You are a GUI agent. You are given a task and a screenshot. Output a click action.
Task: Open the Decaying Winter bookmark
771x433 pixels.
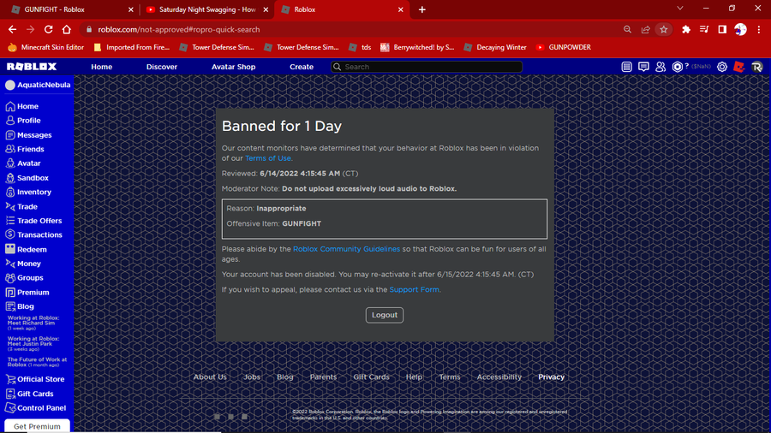tap(495, 47)
